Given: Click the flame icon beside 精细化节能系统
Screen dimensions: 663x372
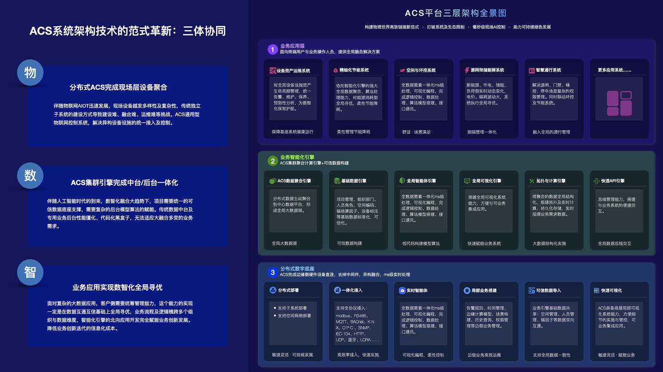Looking at the screenshot, I should (335, 70).
